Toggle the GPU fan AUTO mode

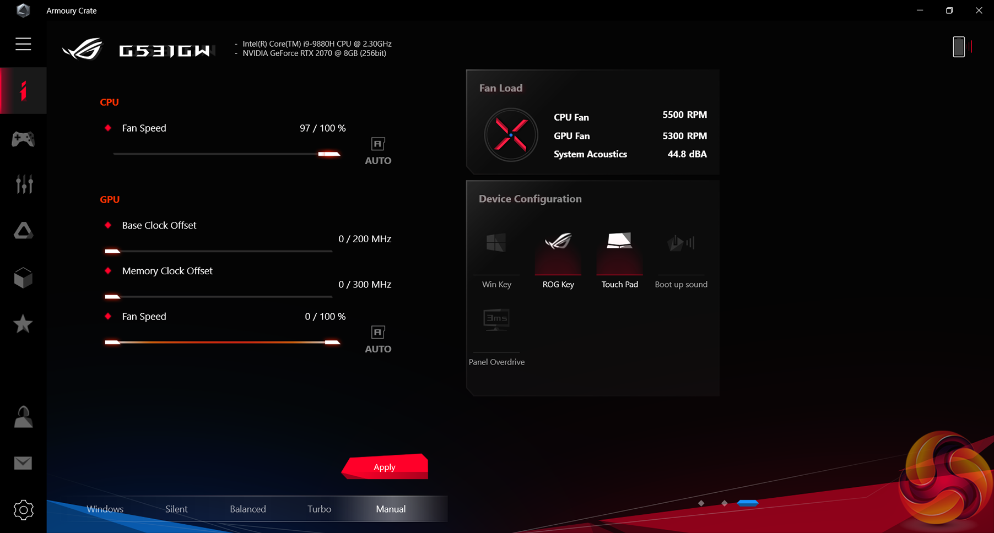tap(378, 340)
